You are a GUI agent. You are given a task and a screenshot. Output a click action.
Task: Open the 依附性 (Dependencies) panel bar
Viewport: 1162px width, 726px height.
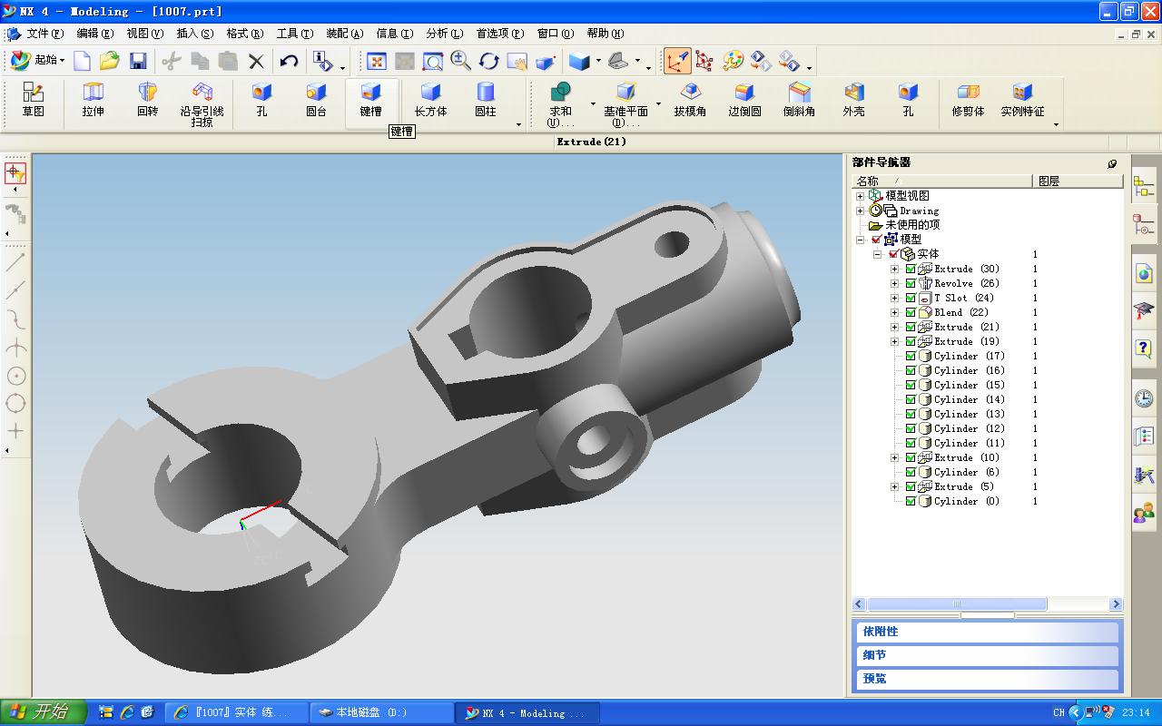tap(987, 632)
